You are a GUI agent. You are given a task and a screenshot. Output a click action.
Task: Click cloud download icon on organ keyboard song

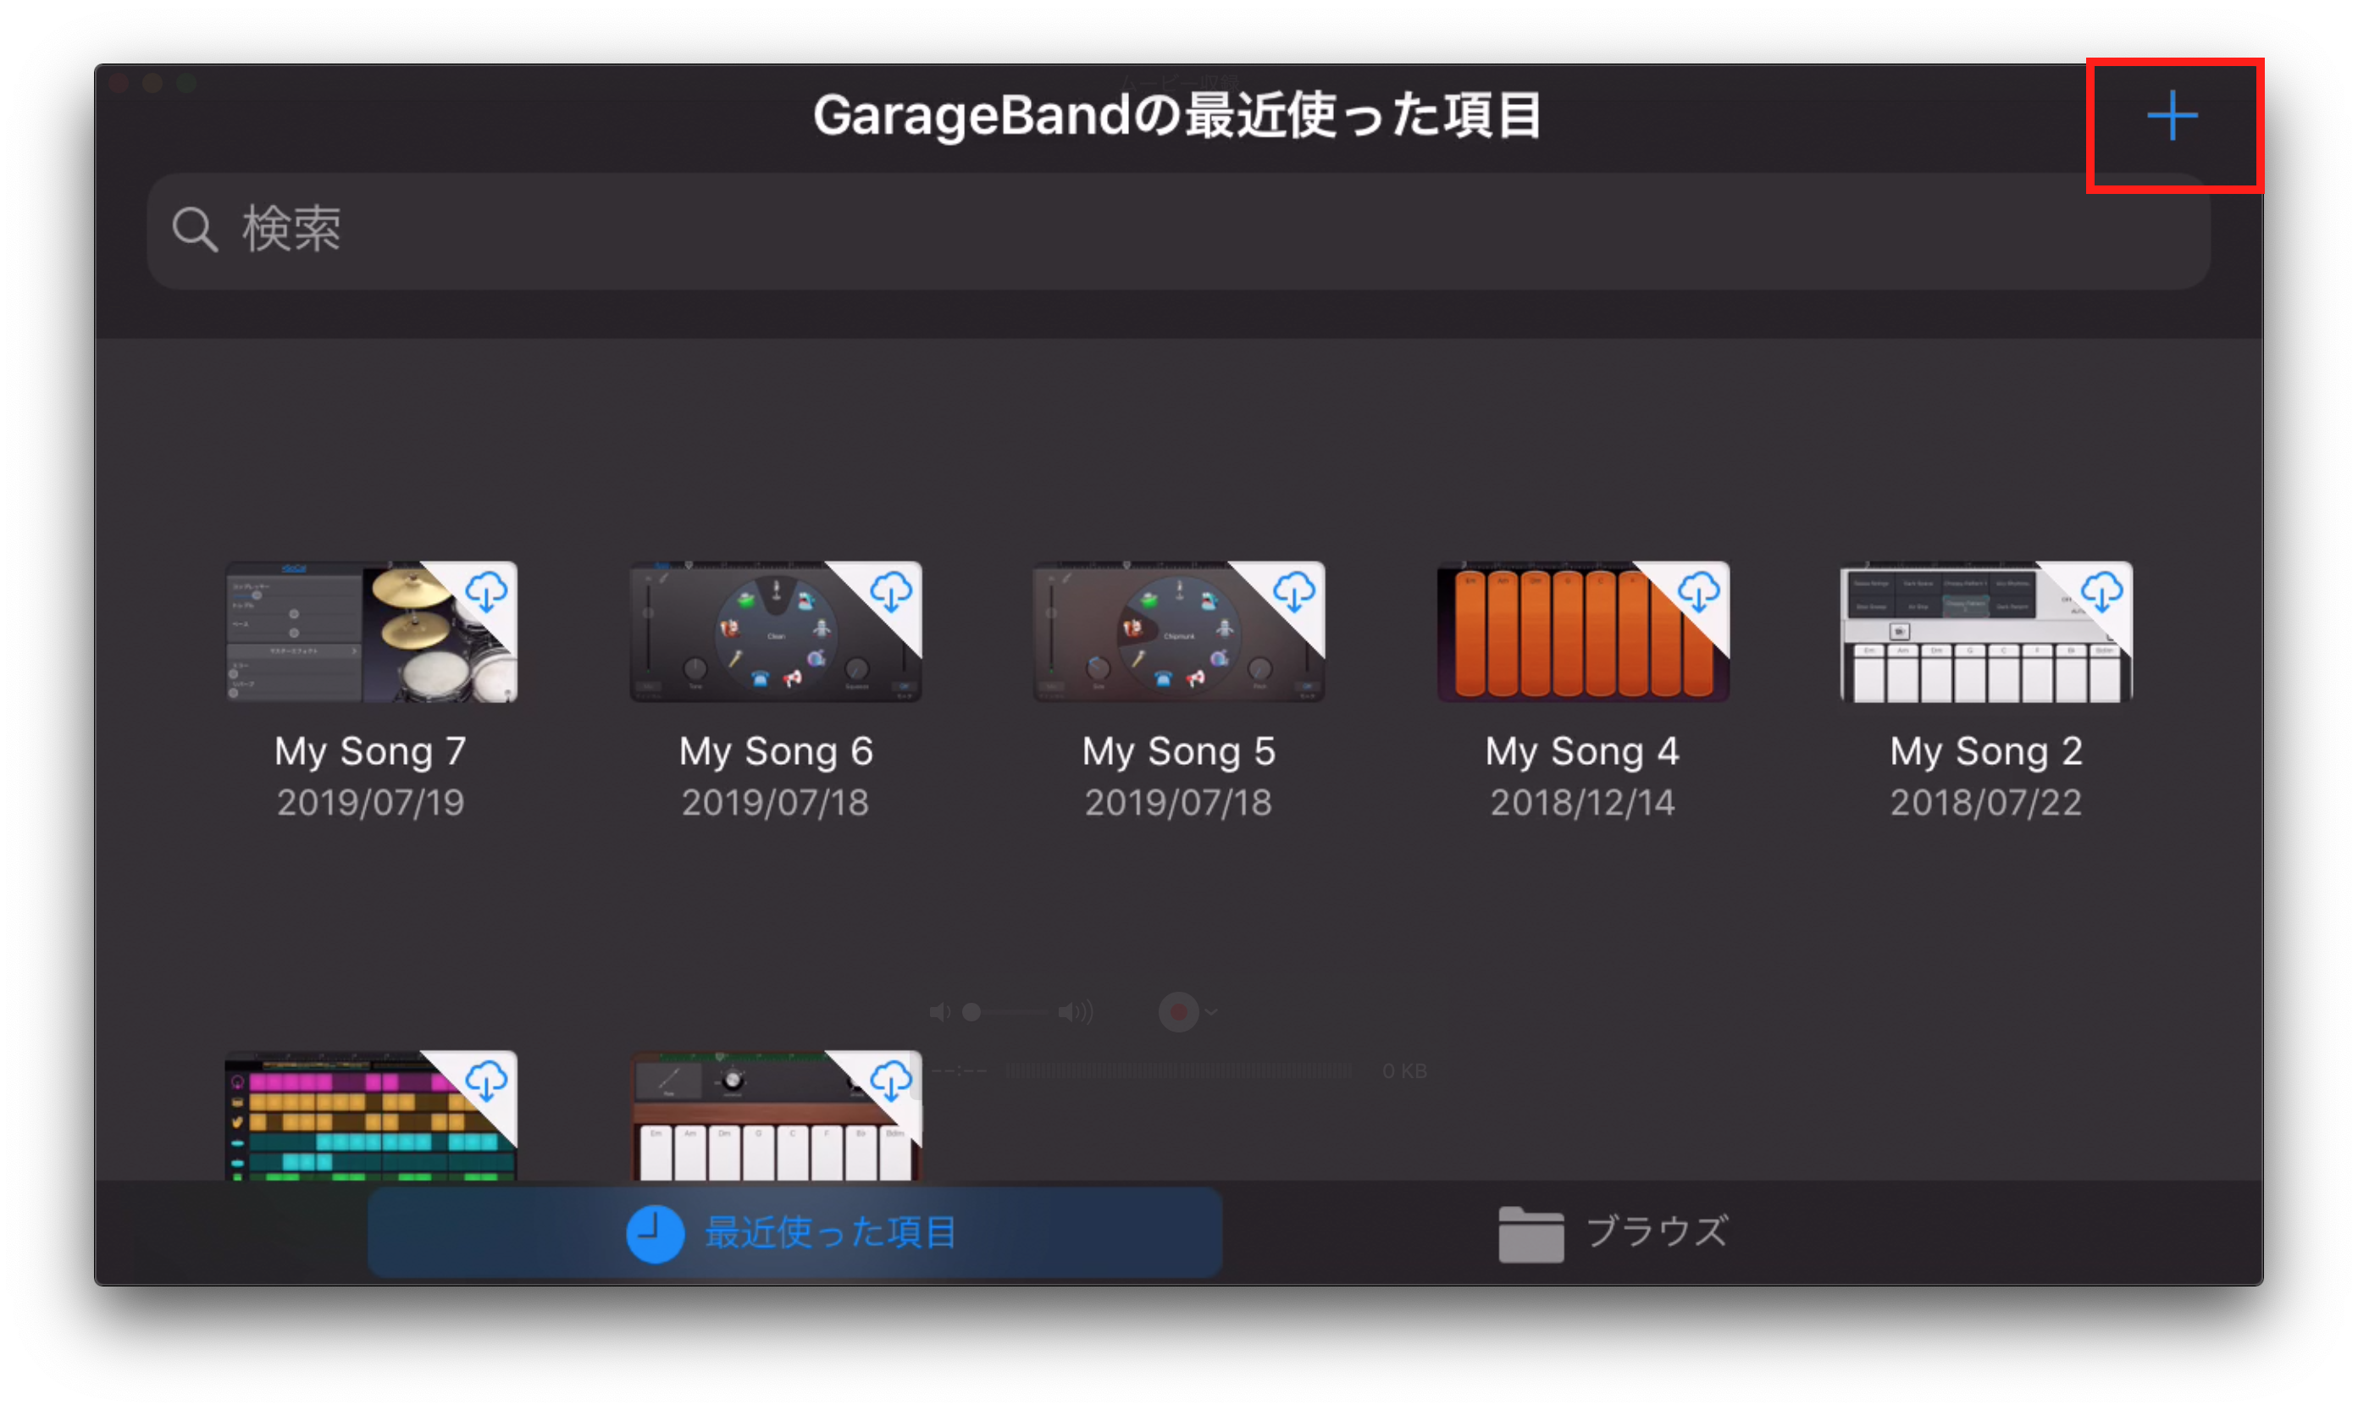coord(891,1081)
